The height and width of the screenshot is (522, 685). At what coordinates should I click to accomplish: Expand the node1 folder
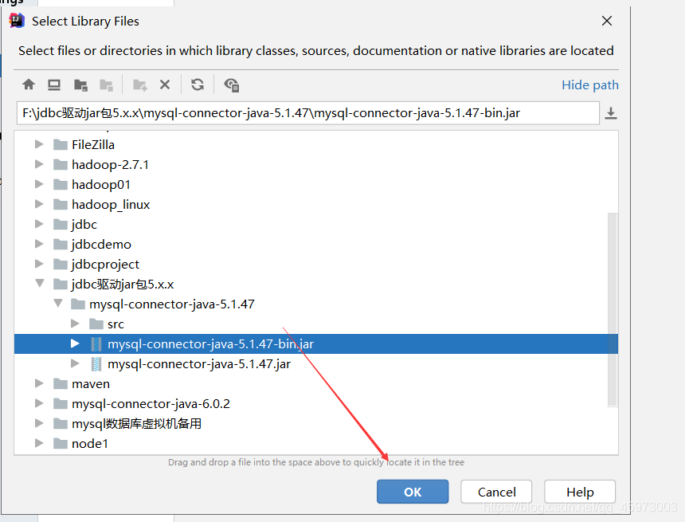[39, 443]
